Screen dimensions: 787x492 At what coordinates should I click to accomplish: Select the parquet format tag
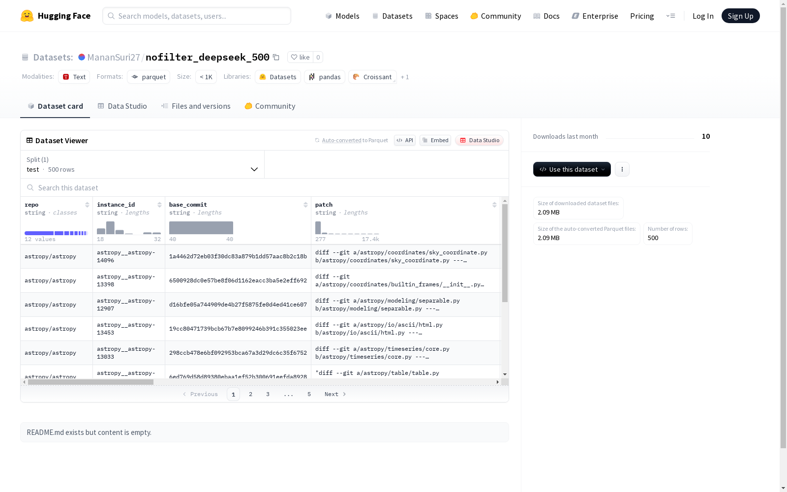(149, 77)
